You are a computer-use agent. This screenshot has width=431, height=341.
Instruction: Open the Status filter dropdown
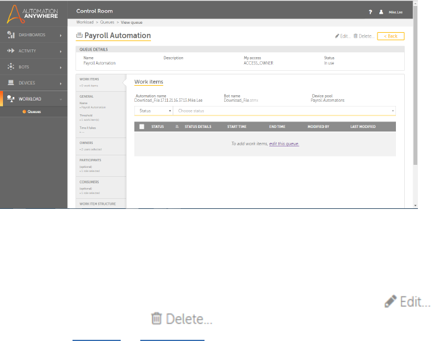(153, 111)
